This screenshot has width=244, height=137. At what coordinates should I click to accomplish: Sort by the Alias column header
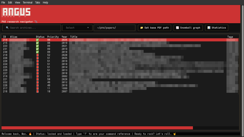pyautogui.click(x=14, y=37)
